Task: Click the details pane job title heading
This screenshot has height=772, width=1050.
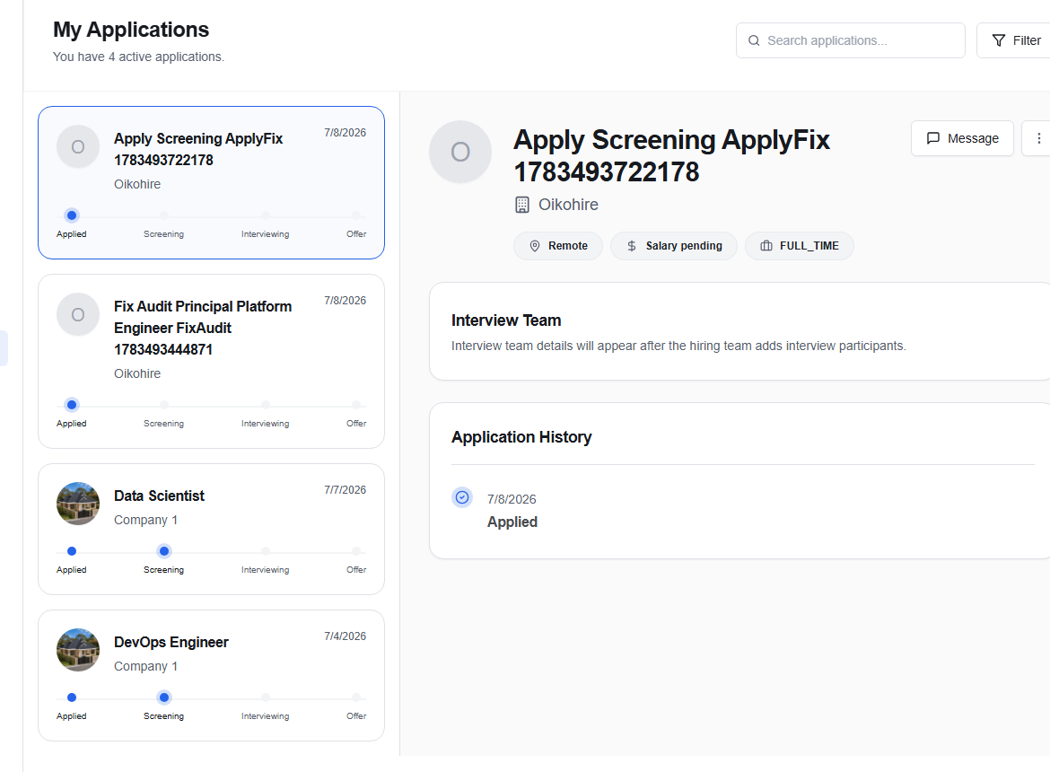Action: pos(671,156)
